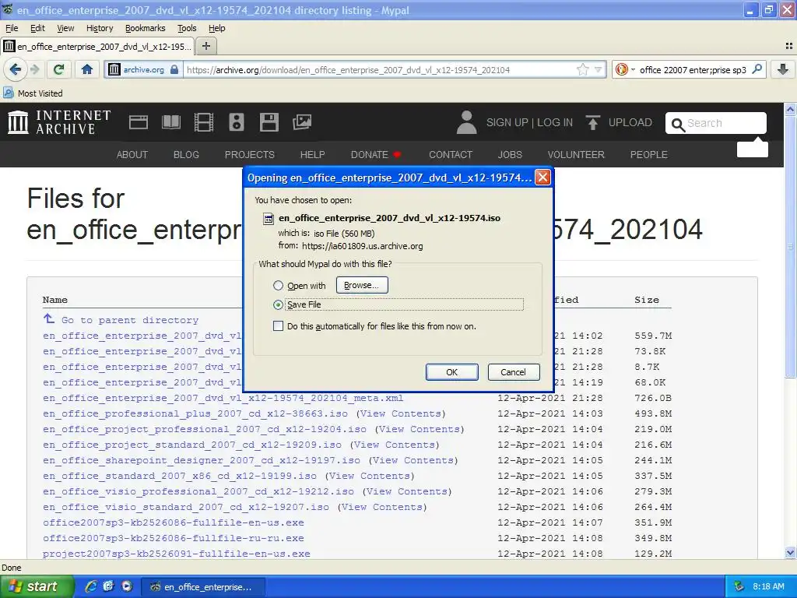This screenshot has width=797, height=598.
Task: Click the SIGN UP link
Action: [x=507, y=122]
